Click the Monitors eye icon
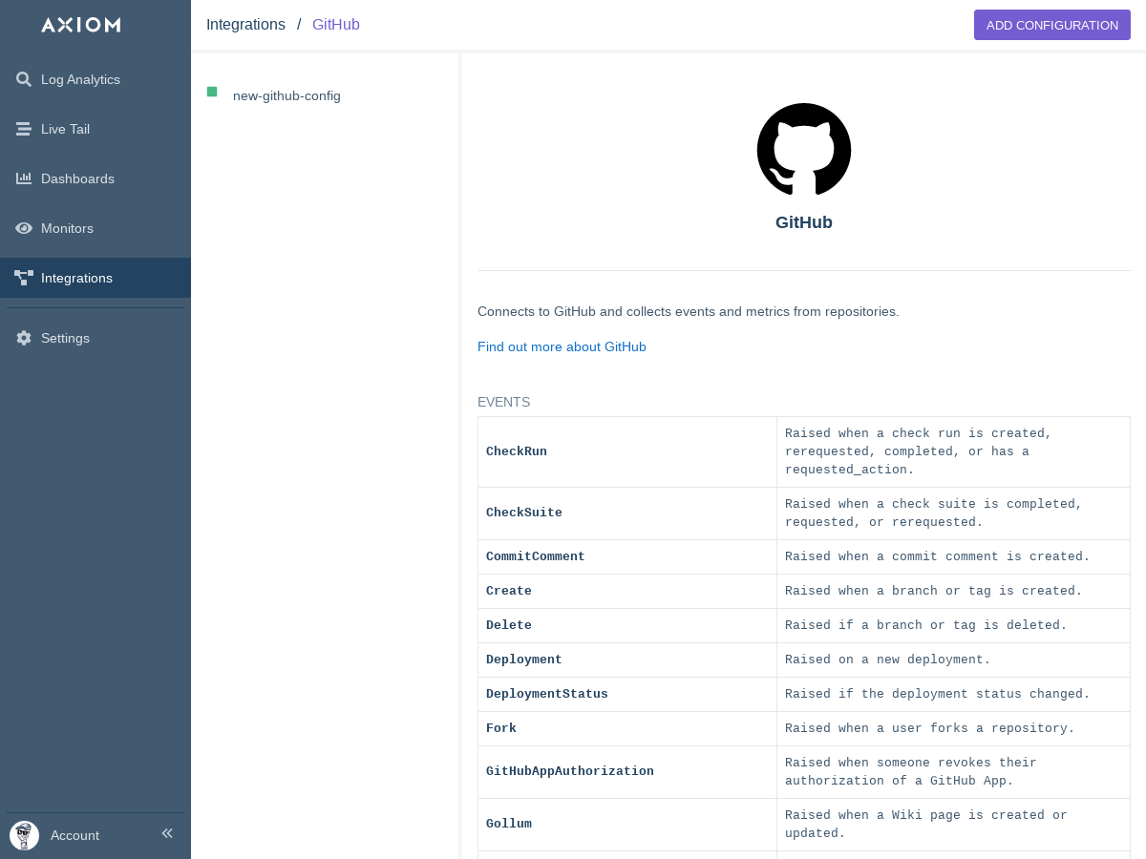This screenshot has height=859, width=1146. pos(24,228)
